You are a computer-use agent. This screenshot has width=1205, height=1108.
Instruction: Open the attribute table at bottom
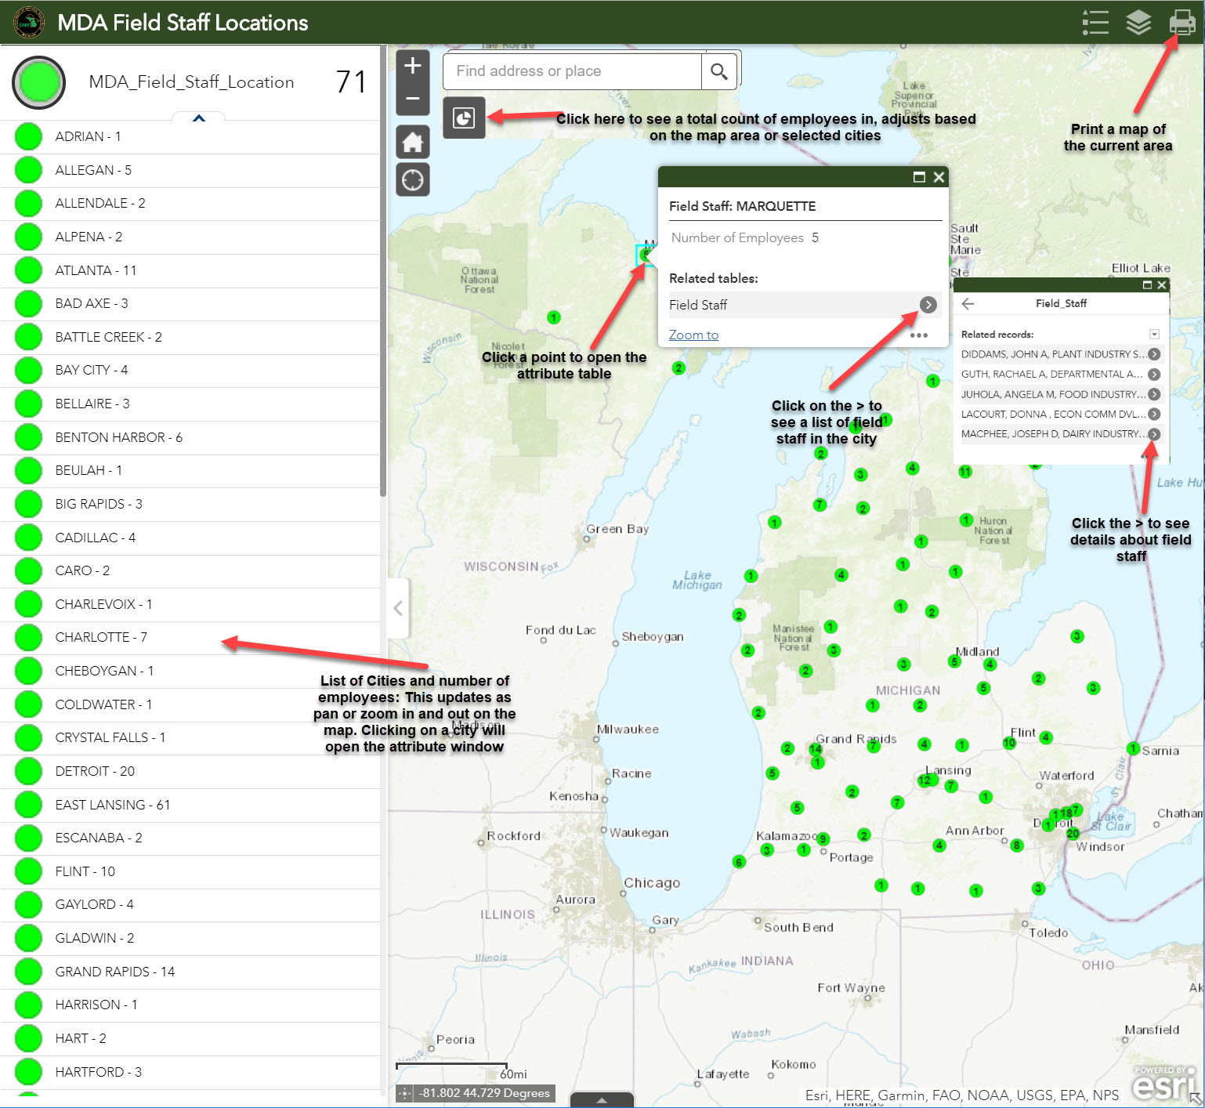click(601, 1099)
